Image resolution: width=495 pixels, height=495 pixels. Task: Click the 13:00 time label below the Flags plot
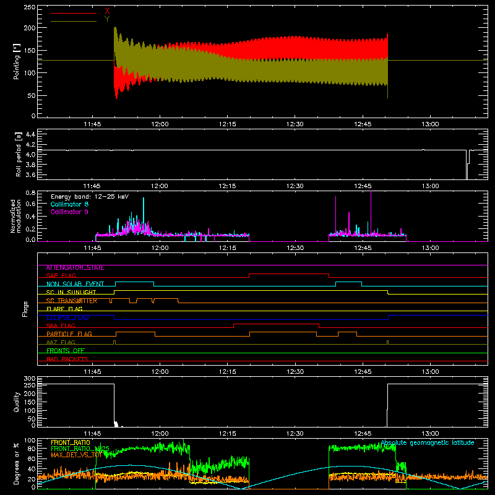click(430, 372)
